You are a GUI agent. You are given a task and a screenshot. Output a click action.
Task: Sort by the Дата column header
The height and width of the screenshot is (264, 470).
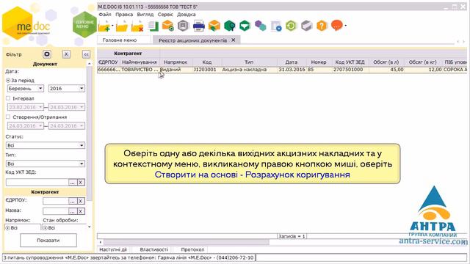[292, 62]
